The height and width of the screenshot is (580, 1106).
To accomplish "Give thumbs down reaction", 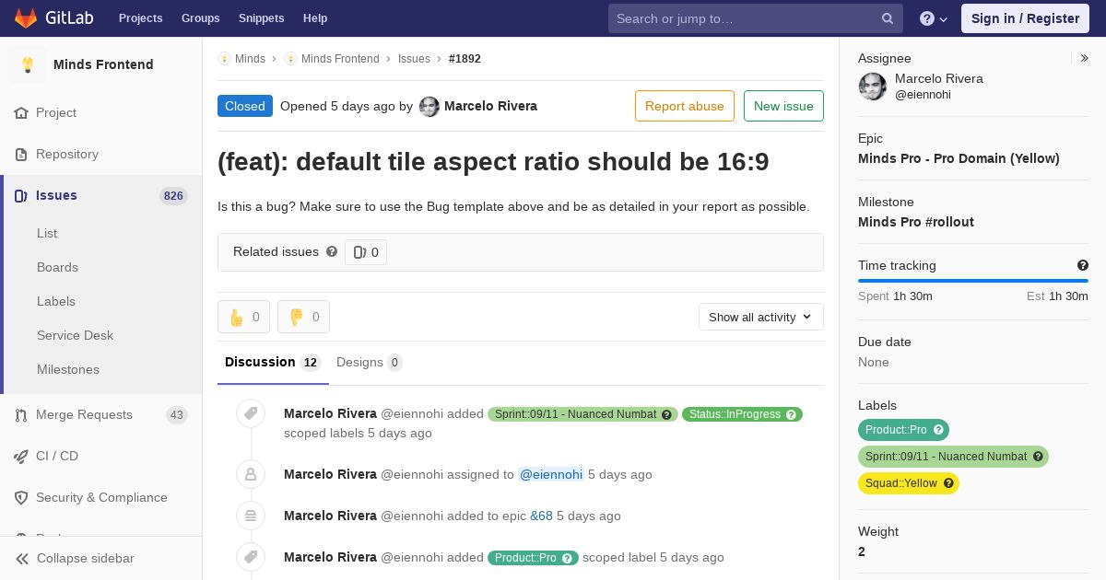I will click(303, 317).
